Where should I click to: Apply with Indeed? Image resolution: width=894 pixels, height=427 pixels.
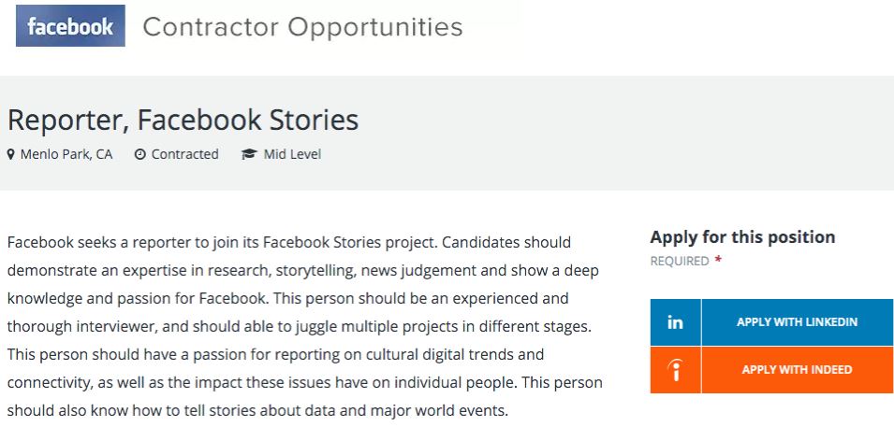(797, 370)
